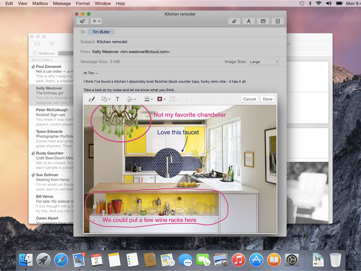Screen dimensions: 361x271
Task: Open Finder from the Dock
Action: [x=25, y=260]
